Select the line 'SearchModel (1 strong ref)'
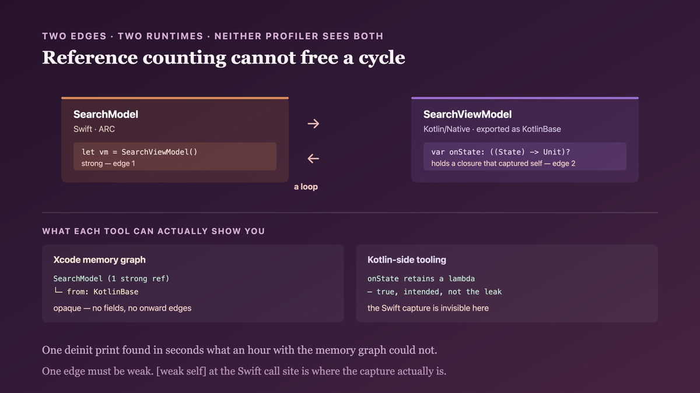The image size is (700, 393). click(x=111, y=279)
